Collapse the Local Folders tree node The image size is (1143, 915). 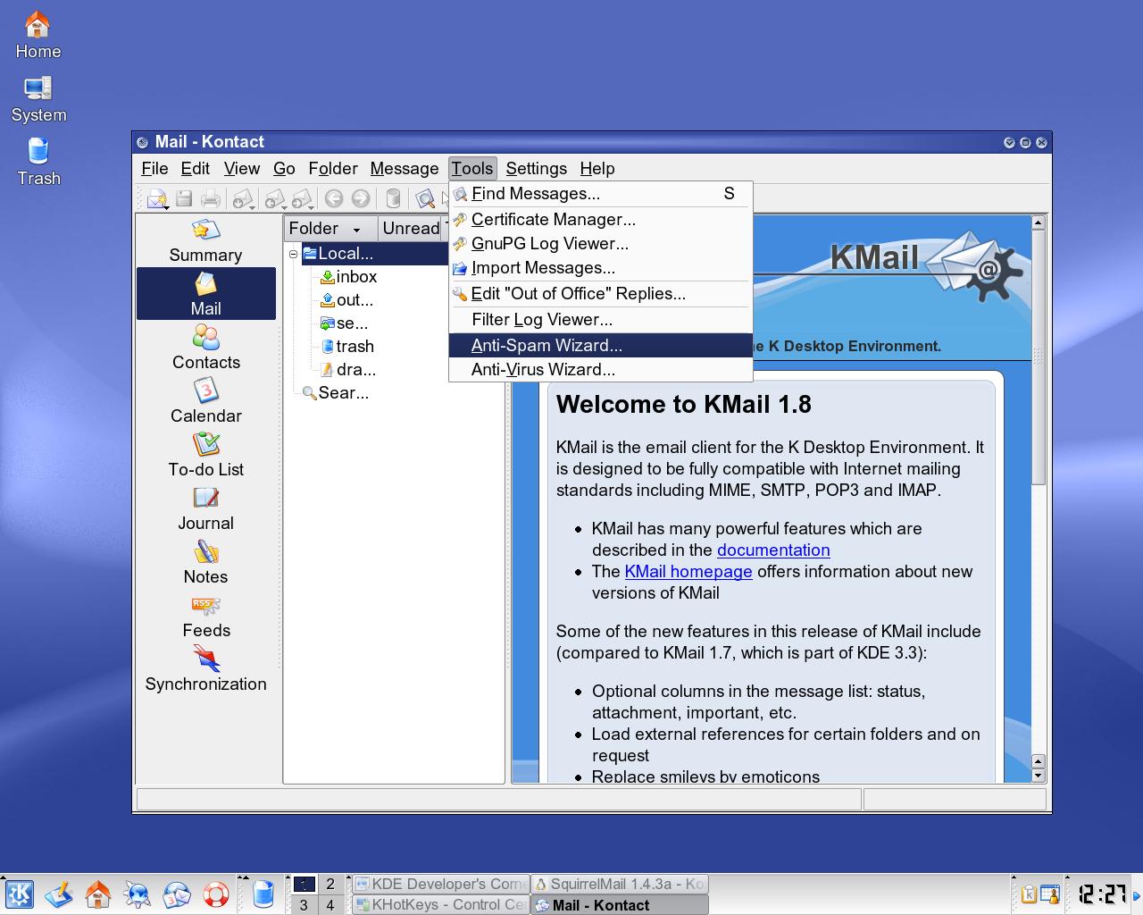pos(293,254)
